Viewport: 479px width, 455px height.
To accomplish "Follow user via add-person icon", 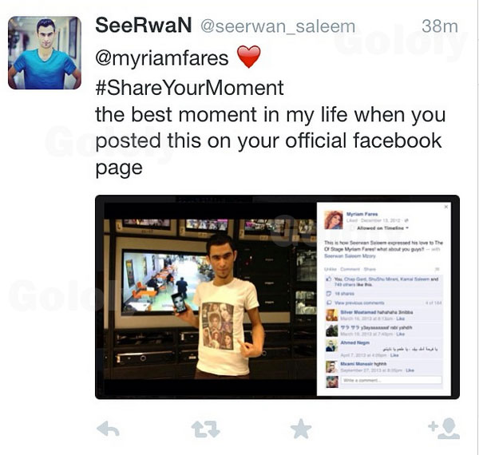I will tap(444, 429).
